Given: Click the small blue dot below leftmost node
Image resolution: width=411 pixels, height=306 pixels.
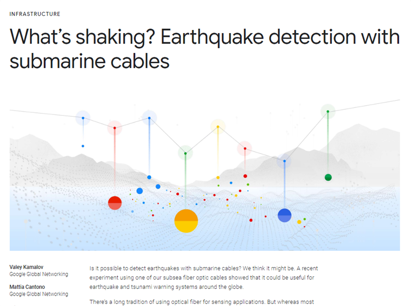Looking at the screenshot, I should click(x=83, y=146).
